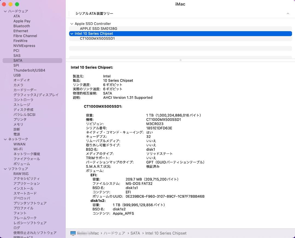
Task: Select 電源 in the sidebar
Action: tap(17, 134)
